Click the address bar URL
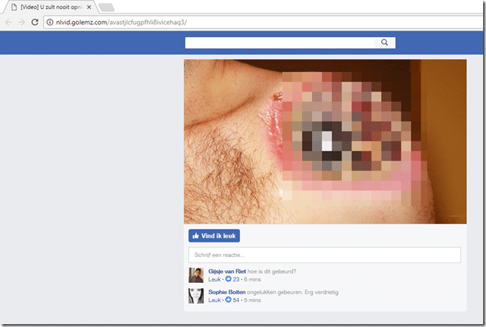 (x=121, y=22)
